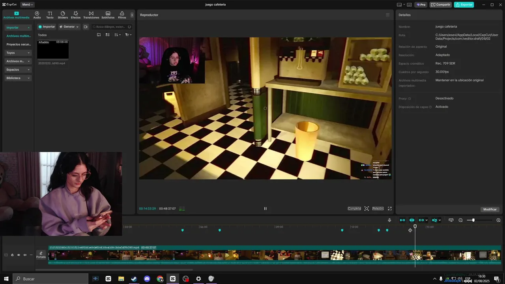Screen dimensions: 505x284
Task: Select Archivos multimedia top tab
Action: pyautogui.click(x=16, y=15)
